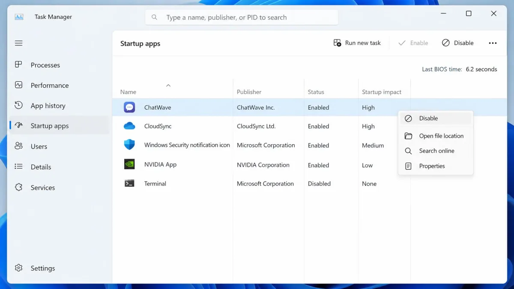Sort by the Status column header
This screenshot has height=289, width=514.
tap(316, 92)
